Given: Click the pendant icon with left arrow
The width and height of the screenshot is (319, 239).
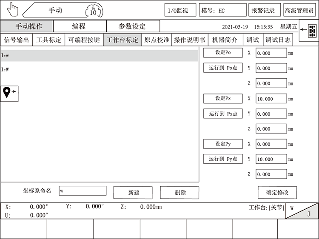Looking at the screenshot, I should point(310,30).
